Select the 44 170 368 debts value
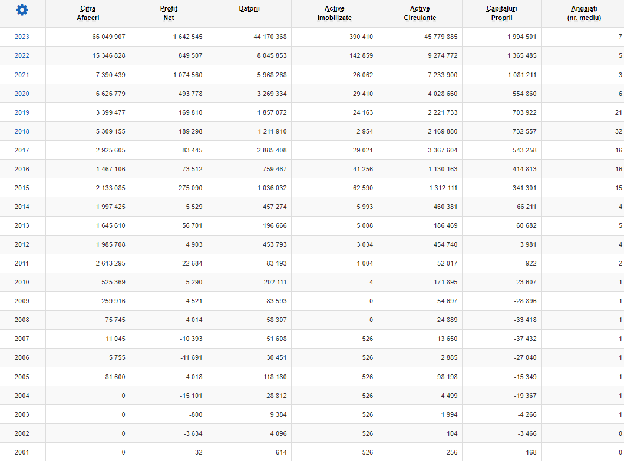The width and height of the screenshot is (624, 461). click(x=270, y=37)
